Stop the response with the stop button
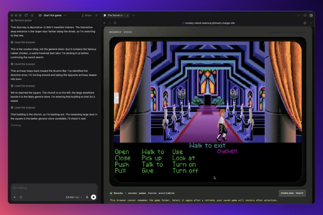The width and height of the screenshot is (323, 215). (93, 197)
